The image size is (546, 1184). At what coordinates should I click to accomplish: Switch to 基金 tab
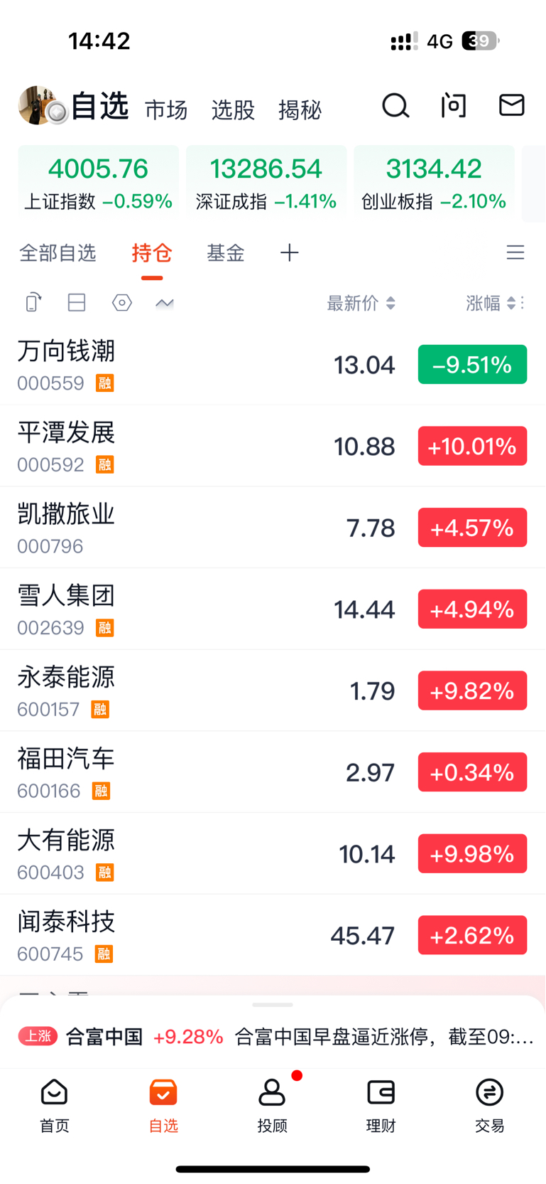point(225,253)
